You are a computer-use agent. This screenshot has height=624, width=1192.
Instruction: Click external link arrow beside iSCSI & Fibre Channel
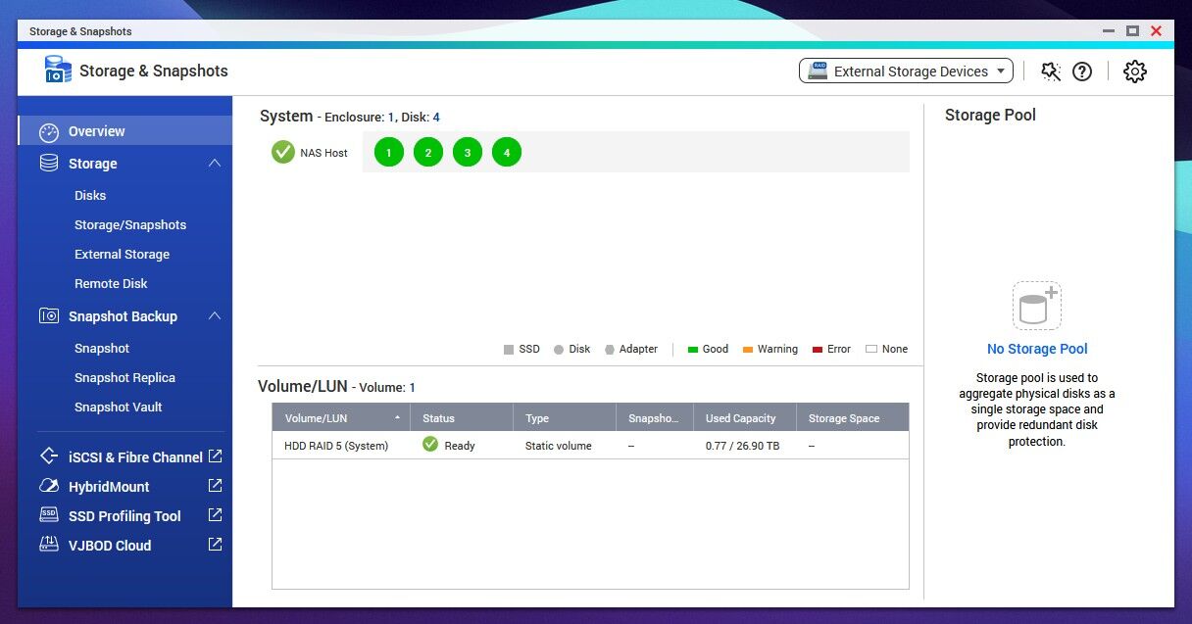(x=215, y=456)
